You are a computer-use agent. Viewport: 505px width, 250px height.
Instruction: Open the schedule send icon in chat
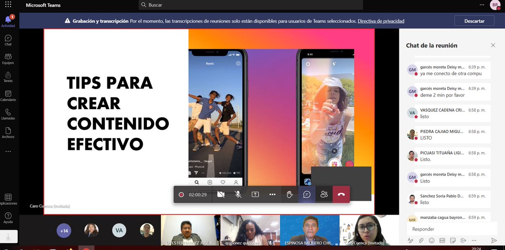point(463,240)
